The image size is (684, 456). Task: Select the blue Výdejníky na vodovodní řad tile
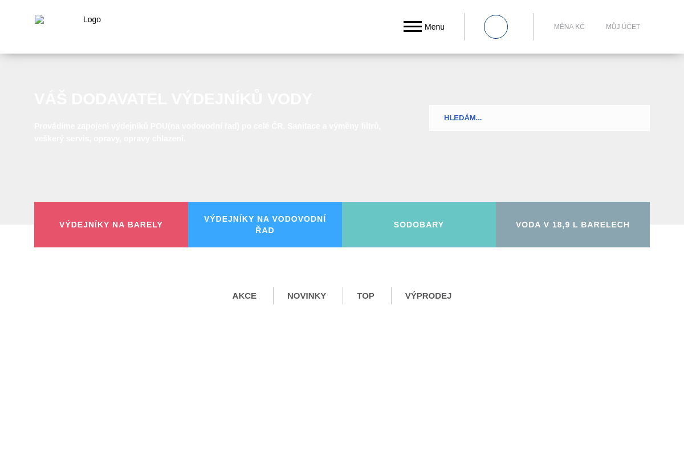265,225
